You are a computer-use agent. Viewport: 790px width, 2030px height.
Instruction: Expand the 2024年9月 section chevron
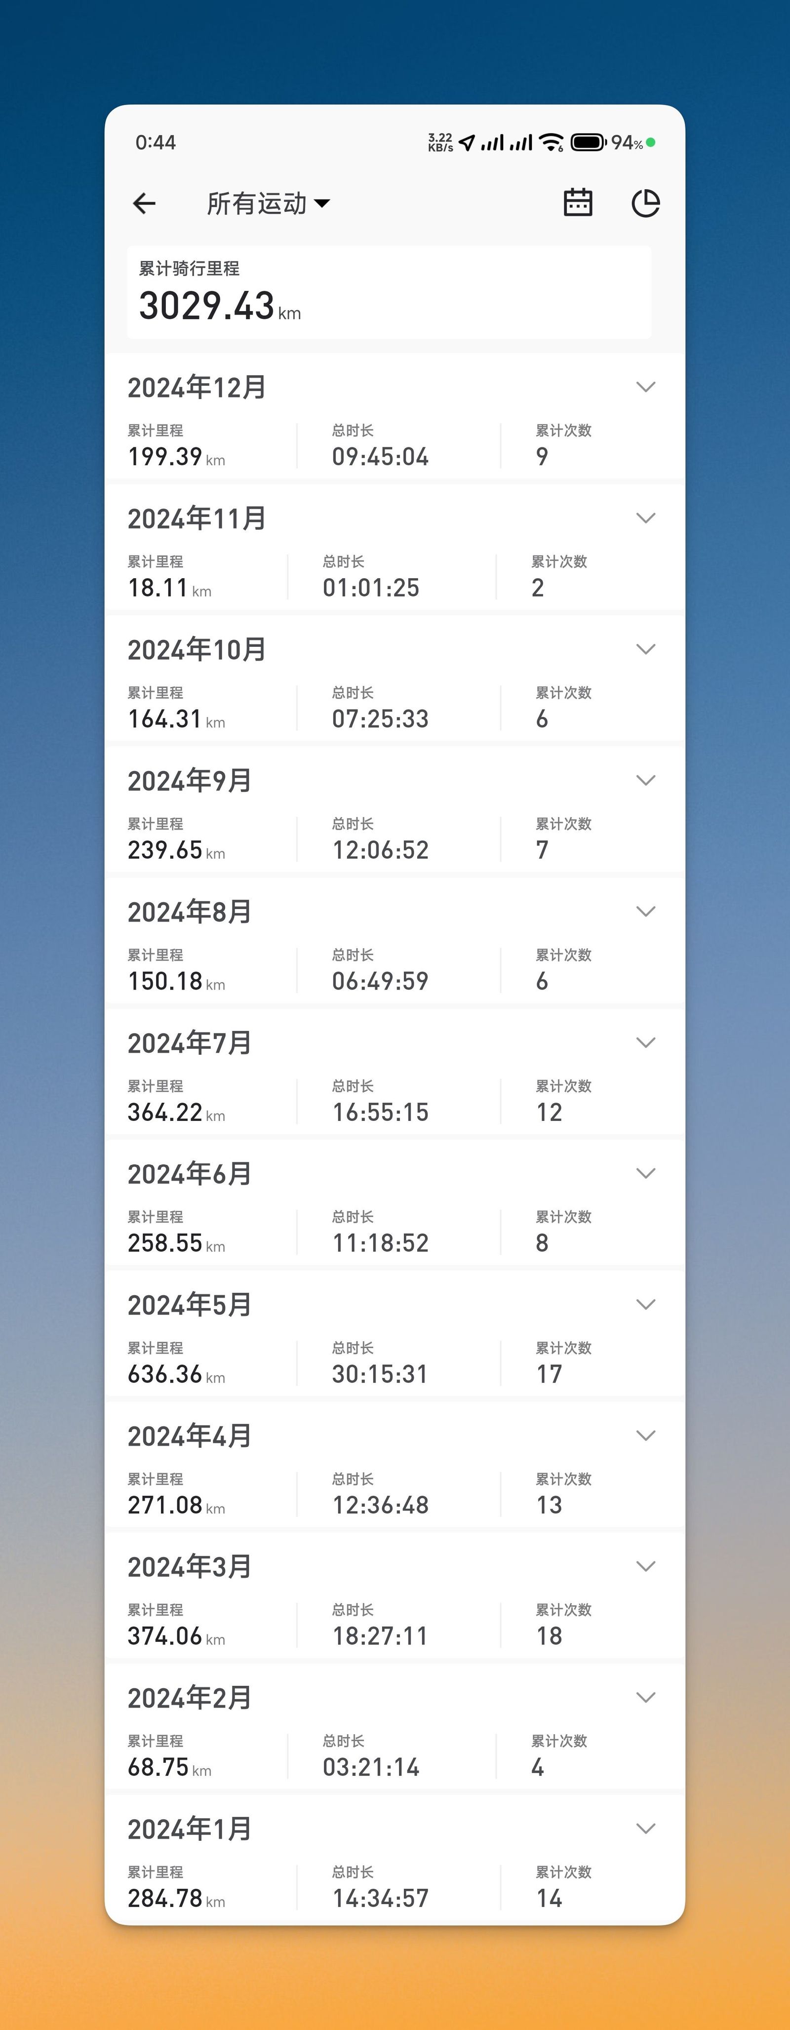[645, 780]
